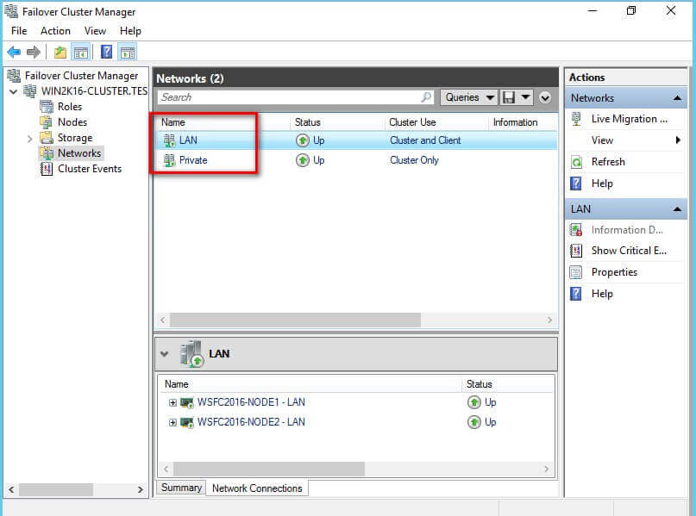This screenshot has width=696, height=516.
Task: Click the Live Migration action link
Action: 630,119
